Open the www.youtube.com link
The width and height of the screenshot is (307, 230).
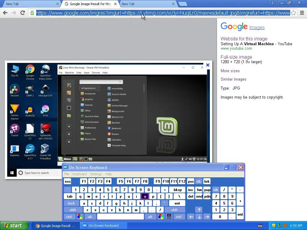pyautogui.click(x=236, y=49)
